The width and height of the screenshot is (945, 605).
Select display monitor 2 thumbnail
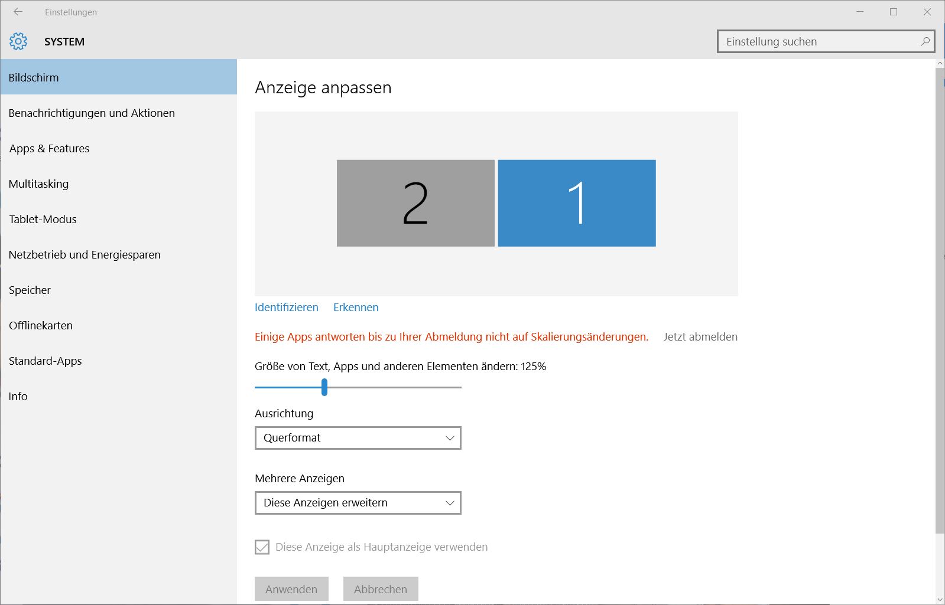click(x=415, y=203)
